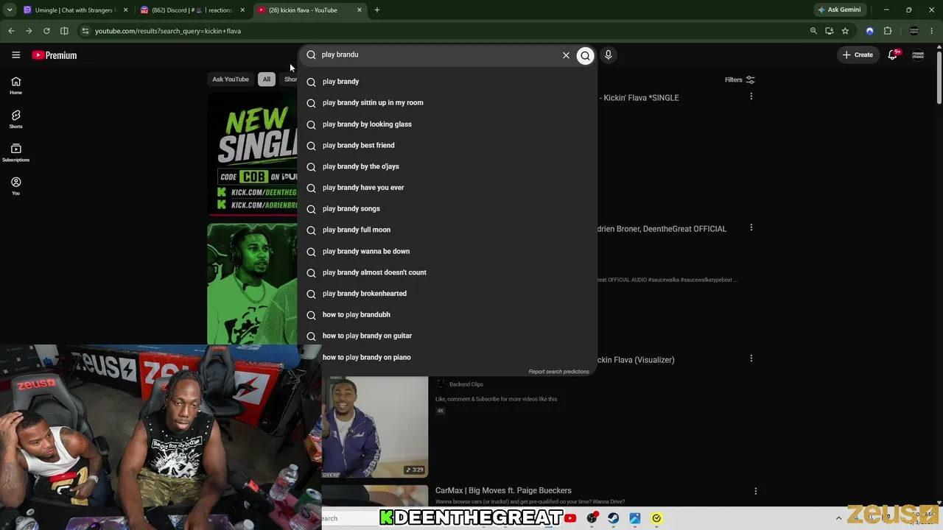The height and width of the screenshot is (530, 943).
Task: Click the search magnifier button
Action: [x=585, y=55]
